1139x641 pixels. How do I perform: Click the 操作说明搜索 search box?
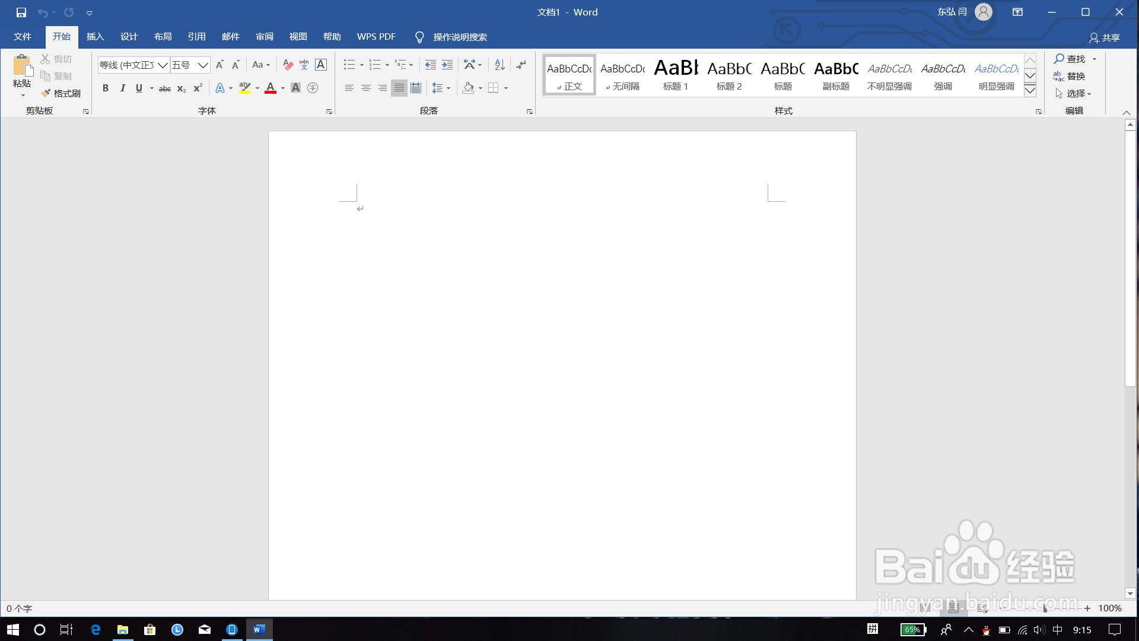460,37
